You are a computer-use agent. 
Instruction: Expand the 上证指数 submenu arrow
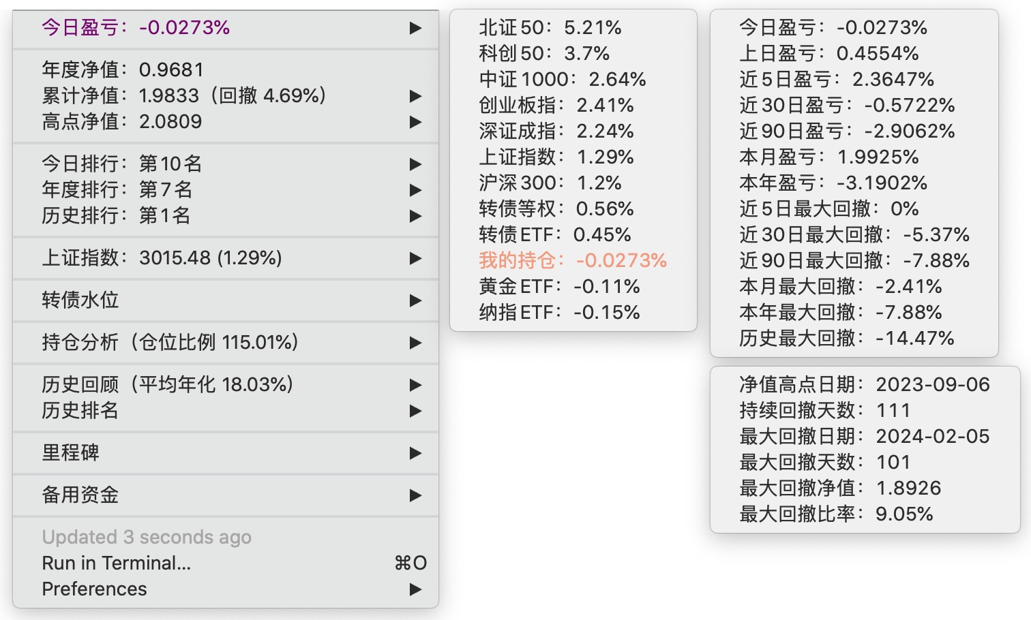415,258
